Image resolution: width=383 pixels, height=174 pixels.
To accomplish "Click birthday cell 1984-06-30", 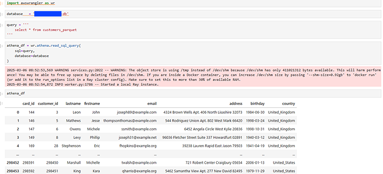I will pyautogui.click(x=255, y=112).
